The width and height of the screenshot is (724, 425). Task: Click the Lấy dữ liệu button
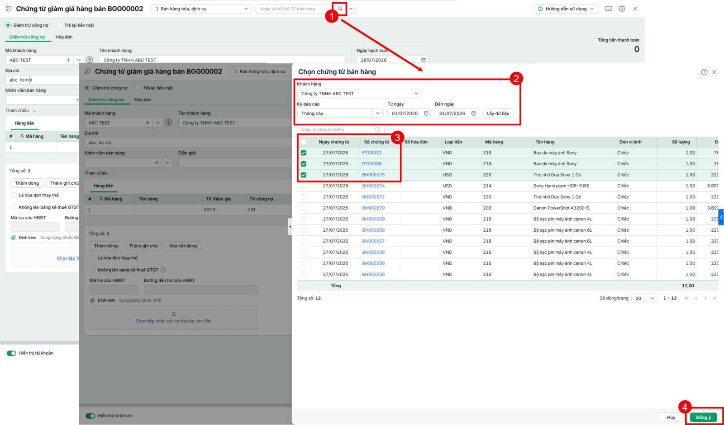pos(498,113)
